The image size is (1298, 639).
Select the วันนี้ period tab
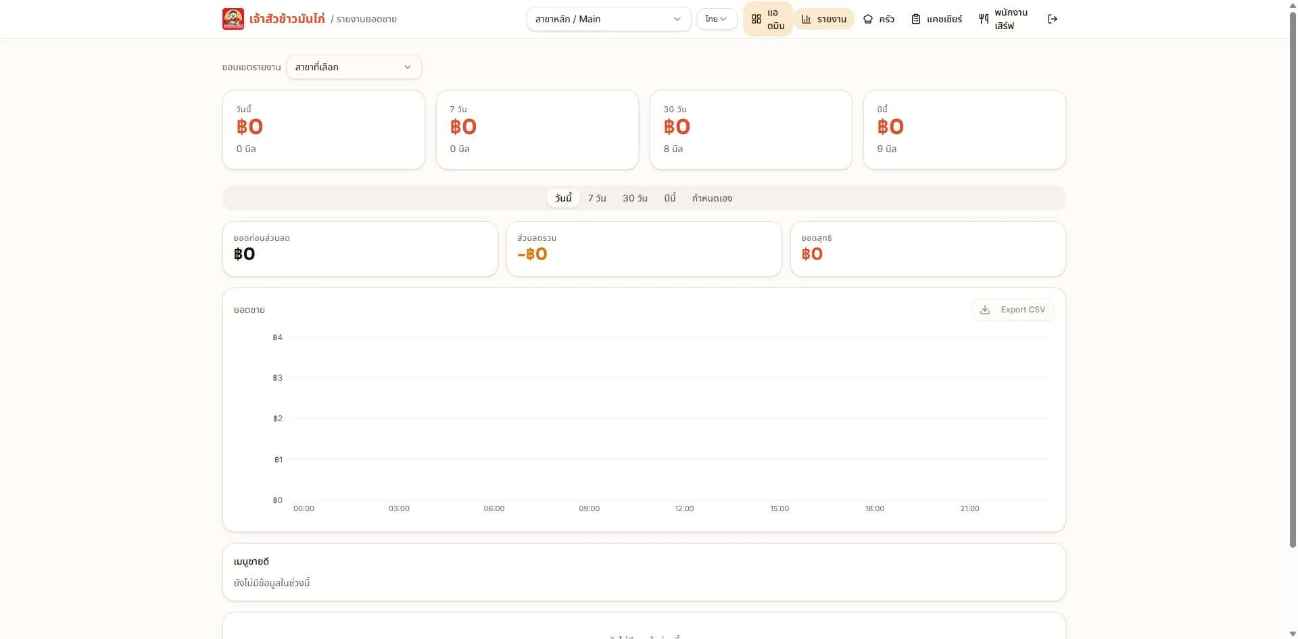click(563, 198)
